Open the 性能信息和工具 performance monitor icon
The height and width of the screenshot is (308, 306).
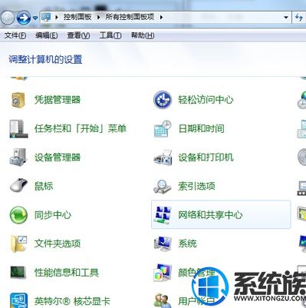(18, 272)
